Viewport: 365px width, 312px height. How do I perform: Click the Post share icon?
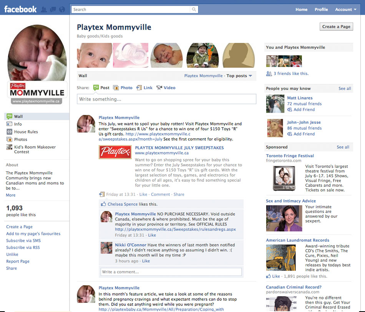pyautogui.click(x=96, y=88)
